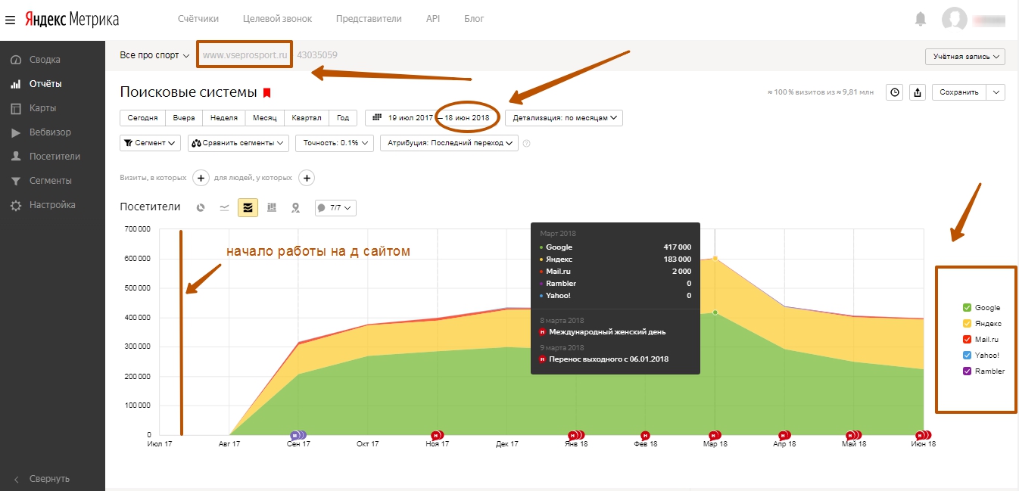The image size is (1019, 491).
Task: Open the arrow next to Сохранить
Action: [997, 92]
